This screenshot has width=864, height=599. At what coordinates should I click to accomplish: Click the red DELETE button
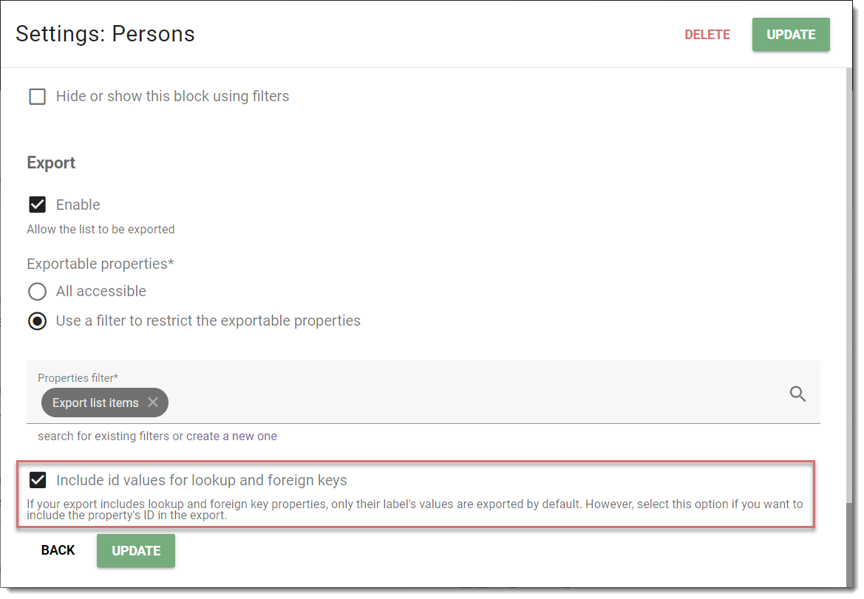point(707,35)
